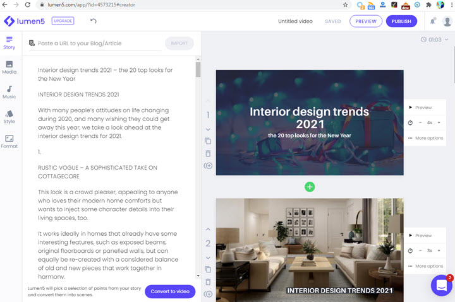Preview scene 2
The width and height of the screenshot is (455, 302).
click(x=420, y=235)
